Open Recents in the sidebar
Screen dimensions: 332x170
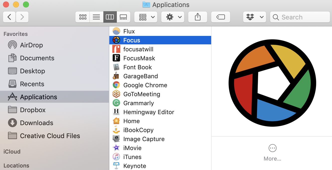coord(54,84)
